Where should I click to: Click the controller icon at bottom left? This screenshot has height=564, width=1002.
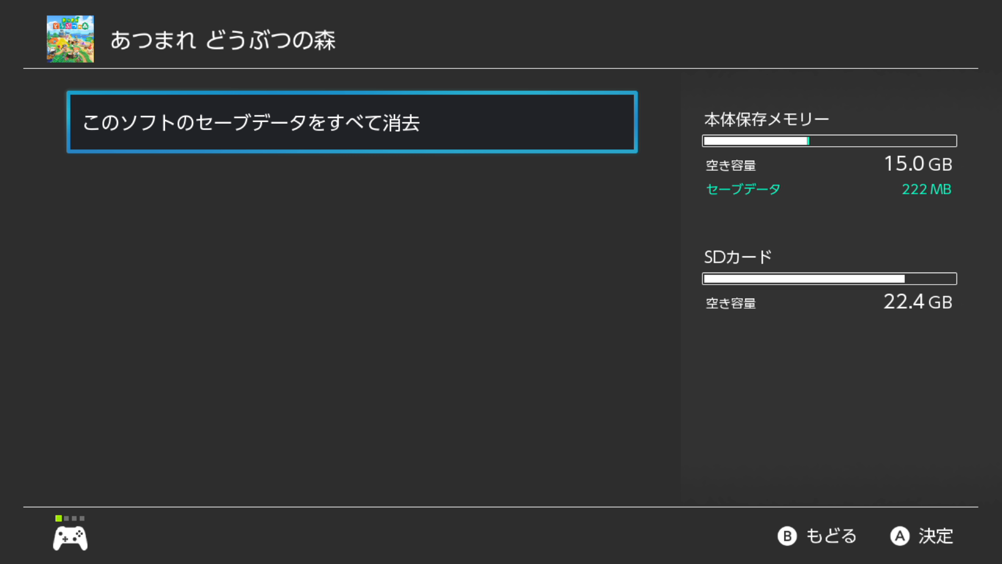[x=70, y=538]
